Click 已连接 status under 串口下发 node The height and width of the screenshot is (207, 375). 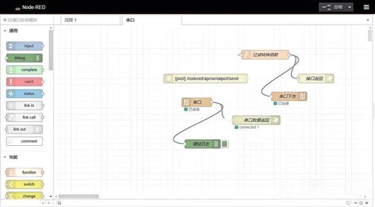[x=283, y=103]
